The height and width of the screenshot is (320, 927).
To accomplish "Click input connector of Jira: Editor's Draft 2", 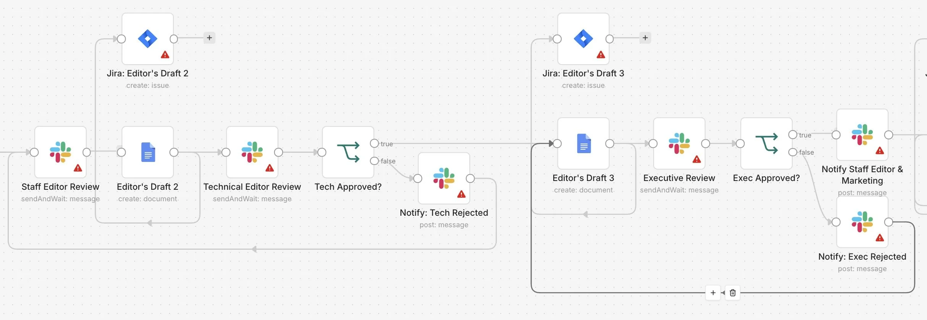I will tap(121, 39).
